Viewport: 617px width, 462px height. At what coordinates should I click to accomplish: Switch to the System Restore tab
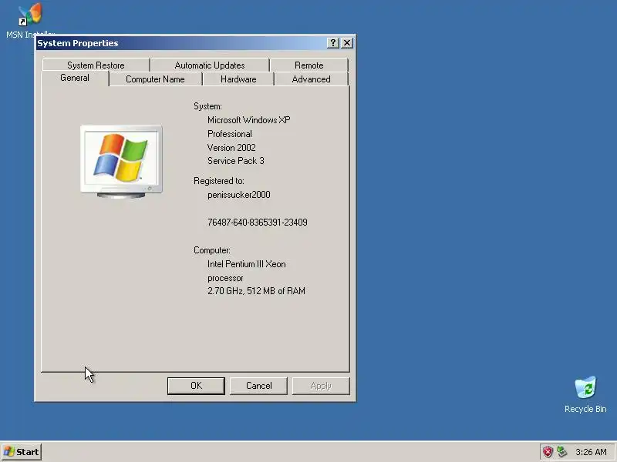pos(96,65)
